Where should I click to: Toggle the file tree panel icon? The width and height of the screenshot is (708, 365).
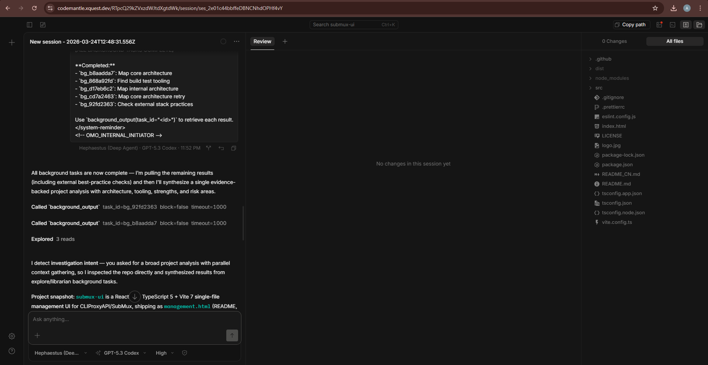click(699, 25)
